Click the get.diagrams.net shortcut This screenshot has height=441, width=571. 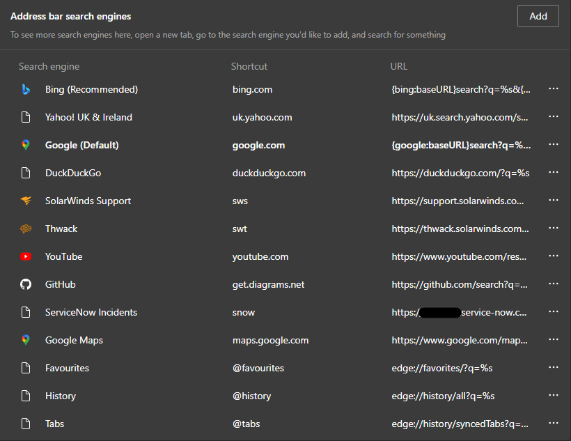tap(268, 285)
